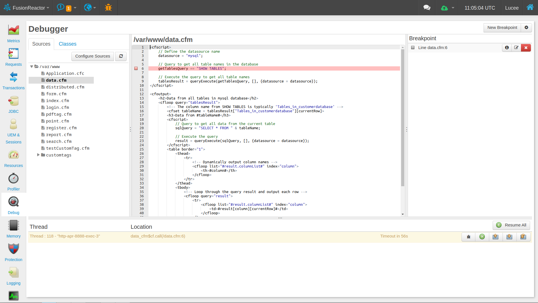Viewport: 538px width, 303px height.
Task: Open the Protection shield section
Action: pyautogui.click(x=14, y=252)
